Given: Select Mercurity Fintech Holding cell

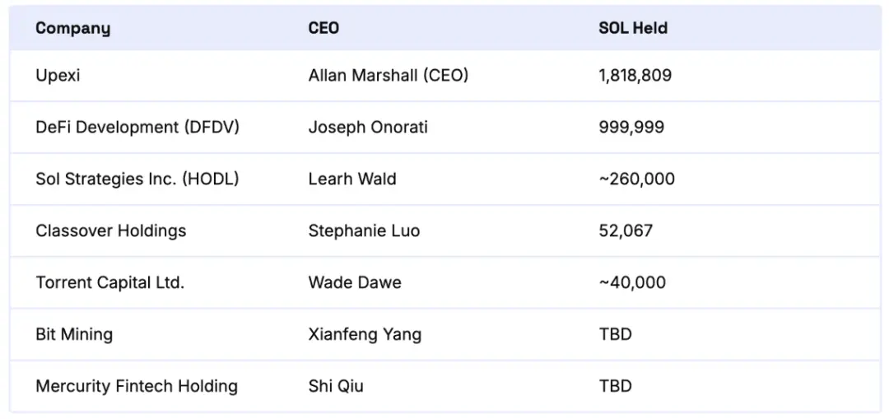Looking at the screenshot, I should tap(137, 386).
